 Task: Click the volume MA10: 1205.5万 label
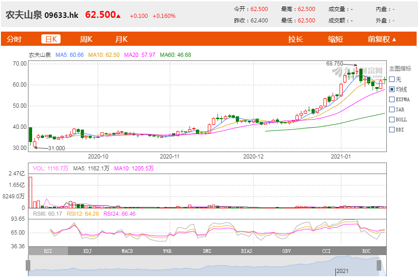tap(134, 169)
